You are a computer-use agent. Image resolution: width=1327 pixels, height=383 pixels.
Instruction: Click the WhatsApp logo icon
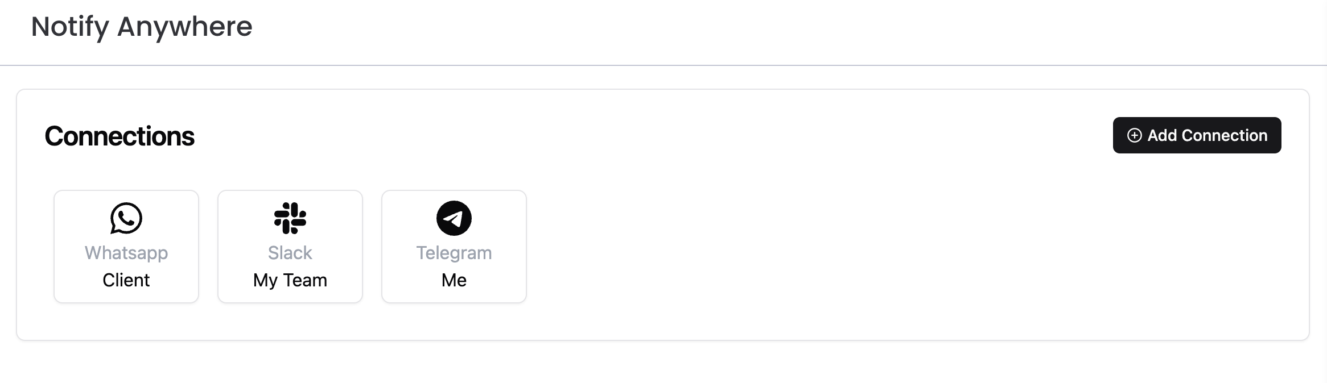(126, 218)
